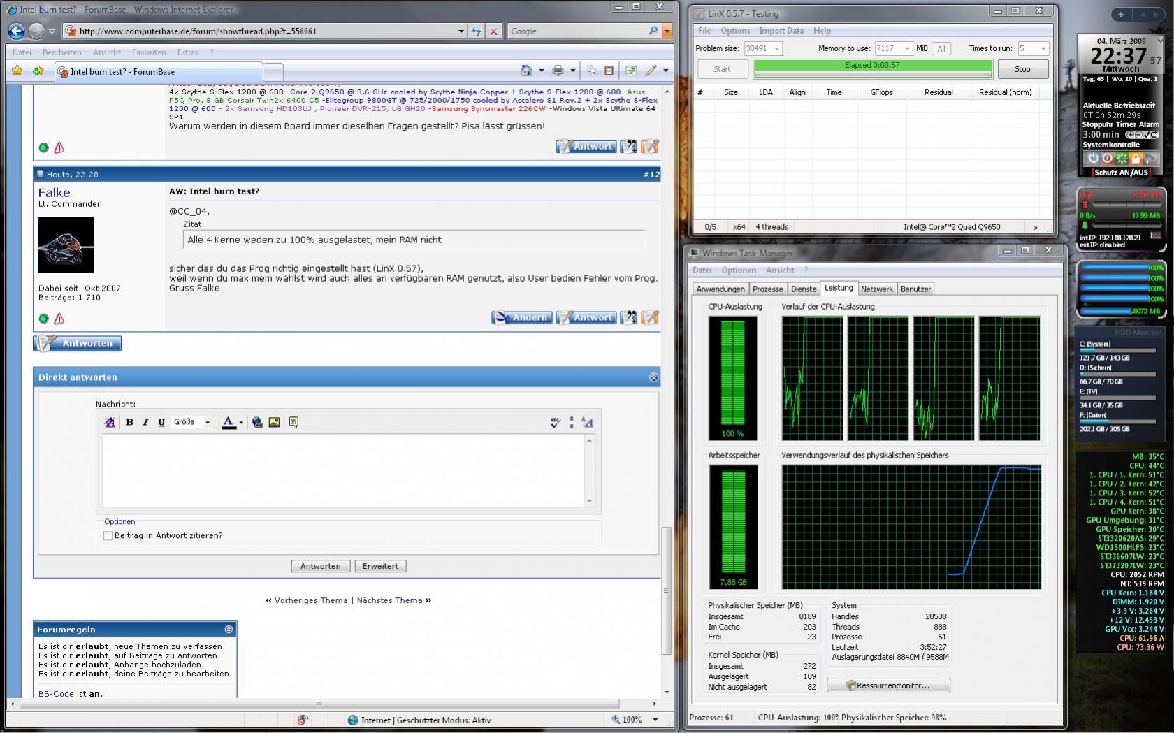The height and width of the screenshot is (733, 1174).
Task: Open Problem size dropdown in LinX
Action: [x=776, y=48]
